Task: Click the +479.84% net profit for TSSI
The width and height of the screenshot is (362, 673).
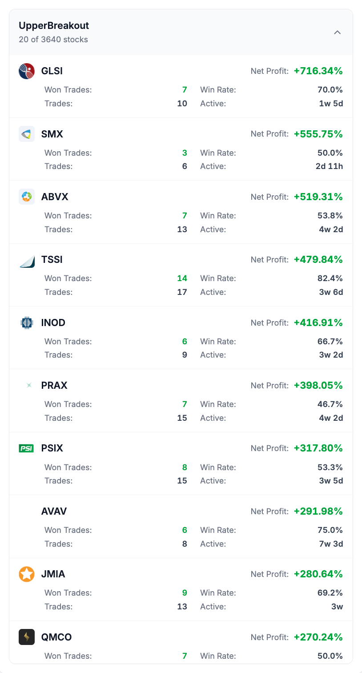Action: [x=318, y=259]
